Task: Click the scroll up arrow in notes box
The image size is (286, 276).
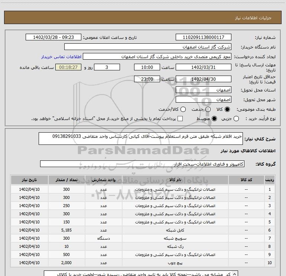Action: (x=234, y=274)
